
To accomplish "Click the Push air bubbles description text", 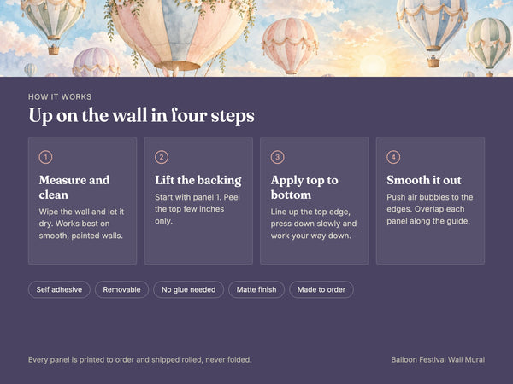I will click(430, 209).
